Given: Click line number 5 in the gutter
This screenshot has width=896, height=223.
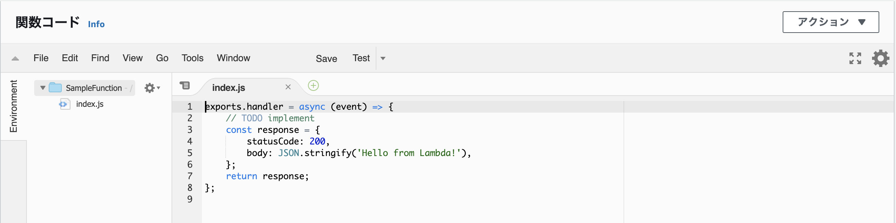Looking at the screenshot, I should click(x=190, y=153).
